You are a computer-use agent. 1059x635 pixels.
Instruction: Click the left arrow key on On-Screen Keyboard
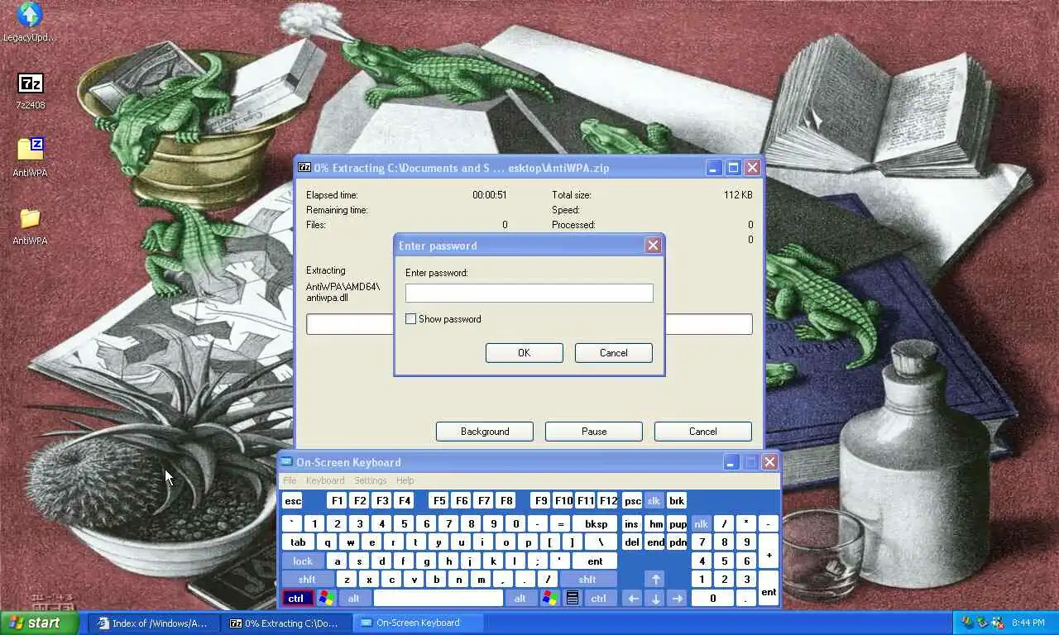pos(633,598)
